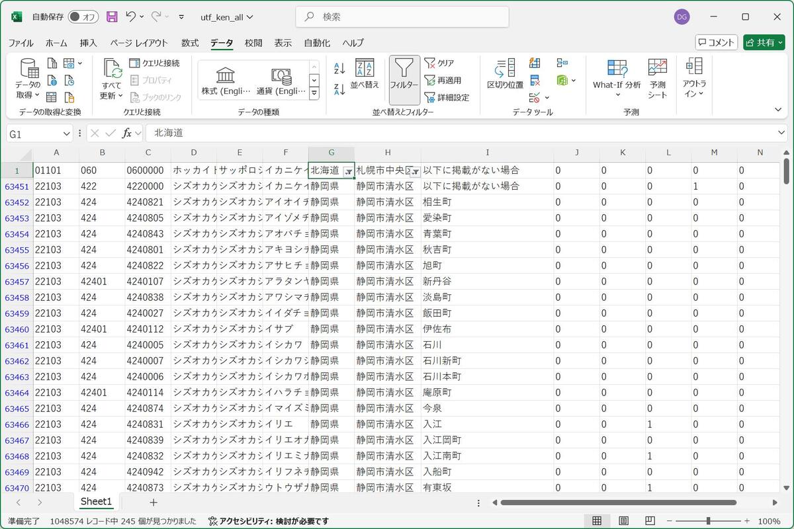Open the file name utf_ken_all dropdown

tap(227, 17)
